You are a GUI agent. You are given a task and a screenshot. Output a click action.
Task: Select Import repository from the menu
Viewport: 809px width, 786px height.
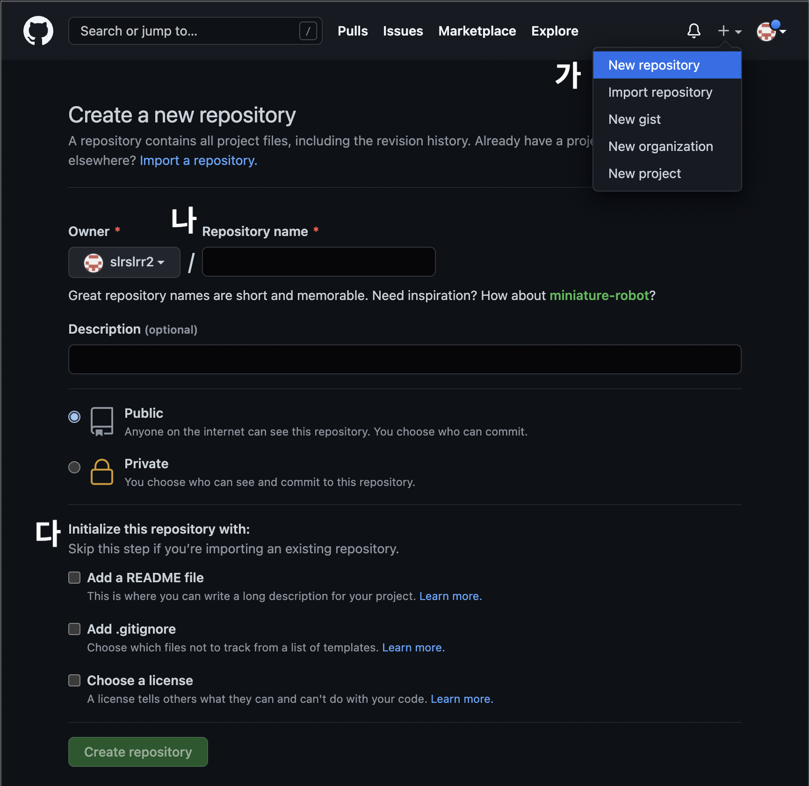point(667,92)
